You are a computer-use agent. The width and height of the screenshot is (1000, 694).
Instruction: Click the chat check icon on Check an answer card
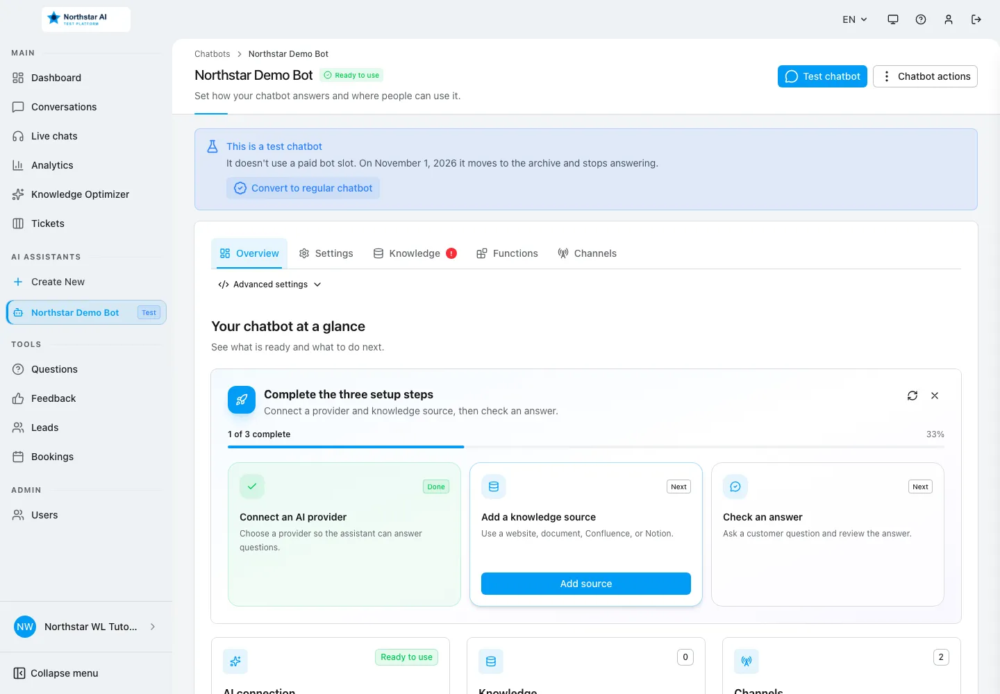(735, 486)
